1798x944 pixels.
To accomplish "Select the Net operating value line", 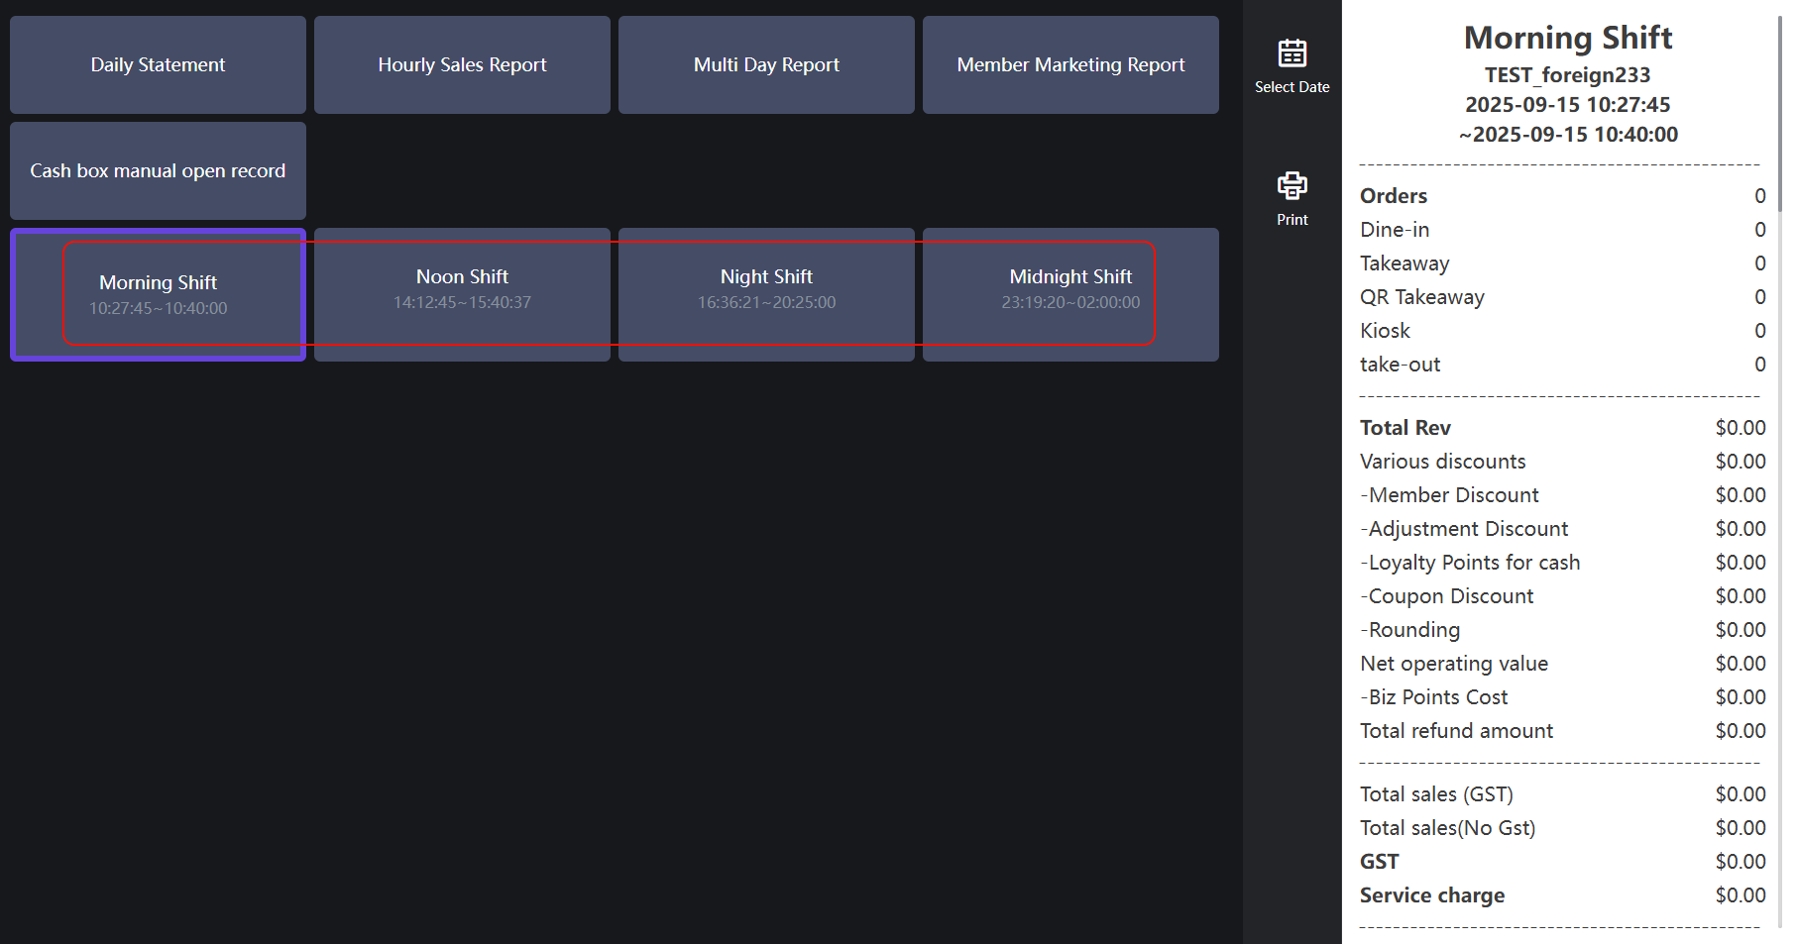I will [1453, 664].
